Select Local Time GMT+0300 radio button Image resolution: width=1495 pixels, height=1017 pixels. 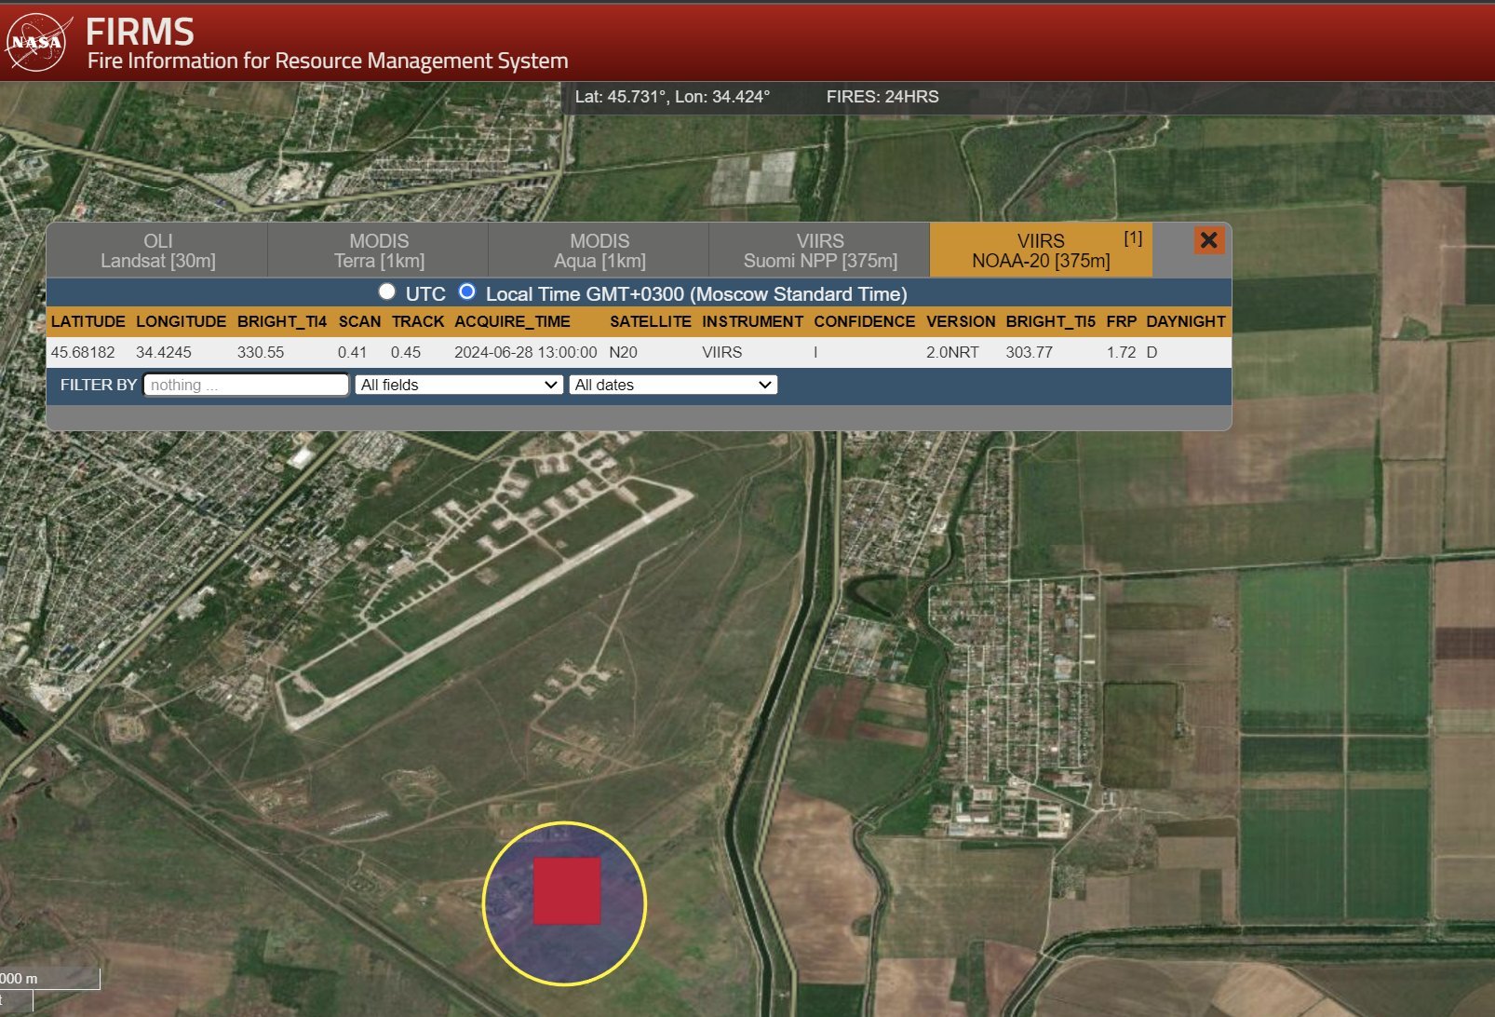pyautogui.click(x=467, y=292)
